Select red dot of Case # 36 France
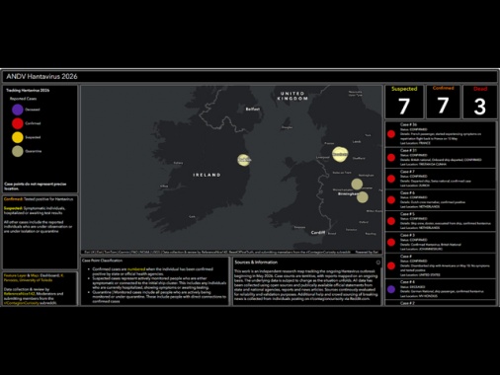This screenshot has height=375, width=500. (391, 134)
